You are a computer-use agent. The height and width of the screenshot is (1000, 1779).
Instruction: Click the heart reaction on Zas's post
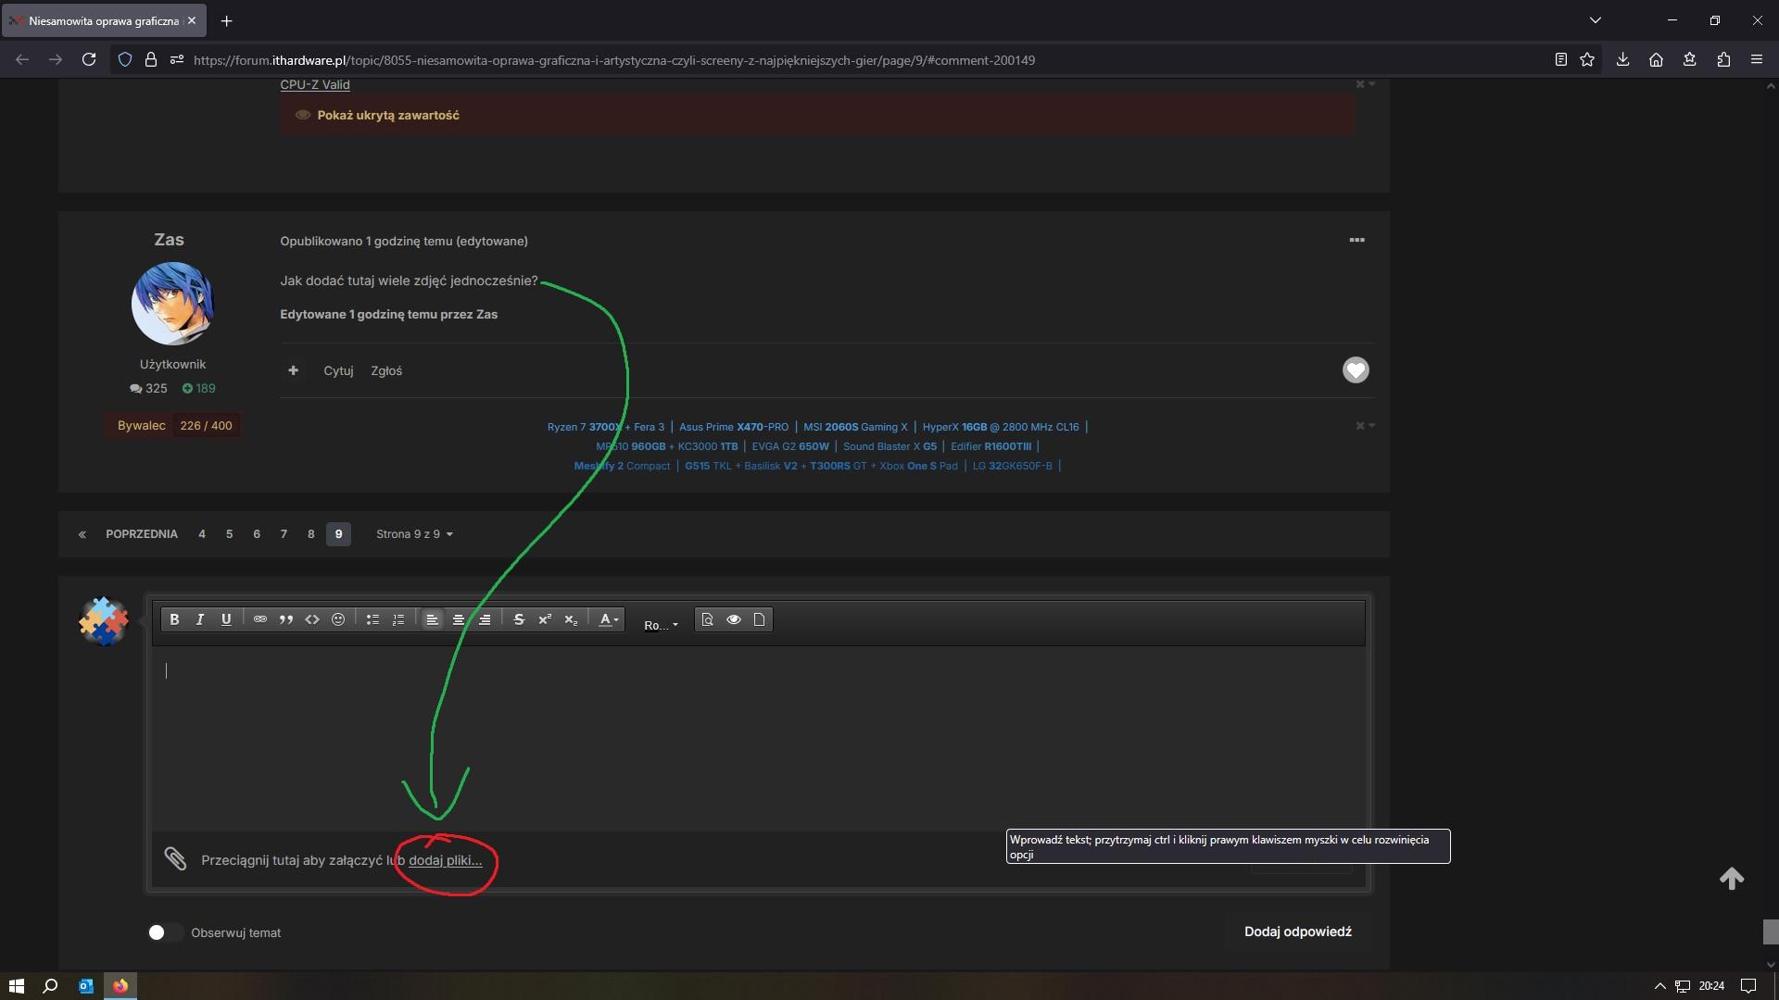[x=1356, y=370]
